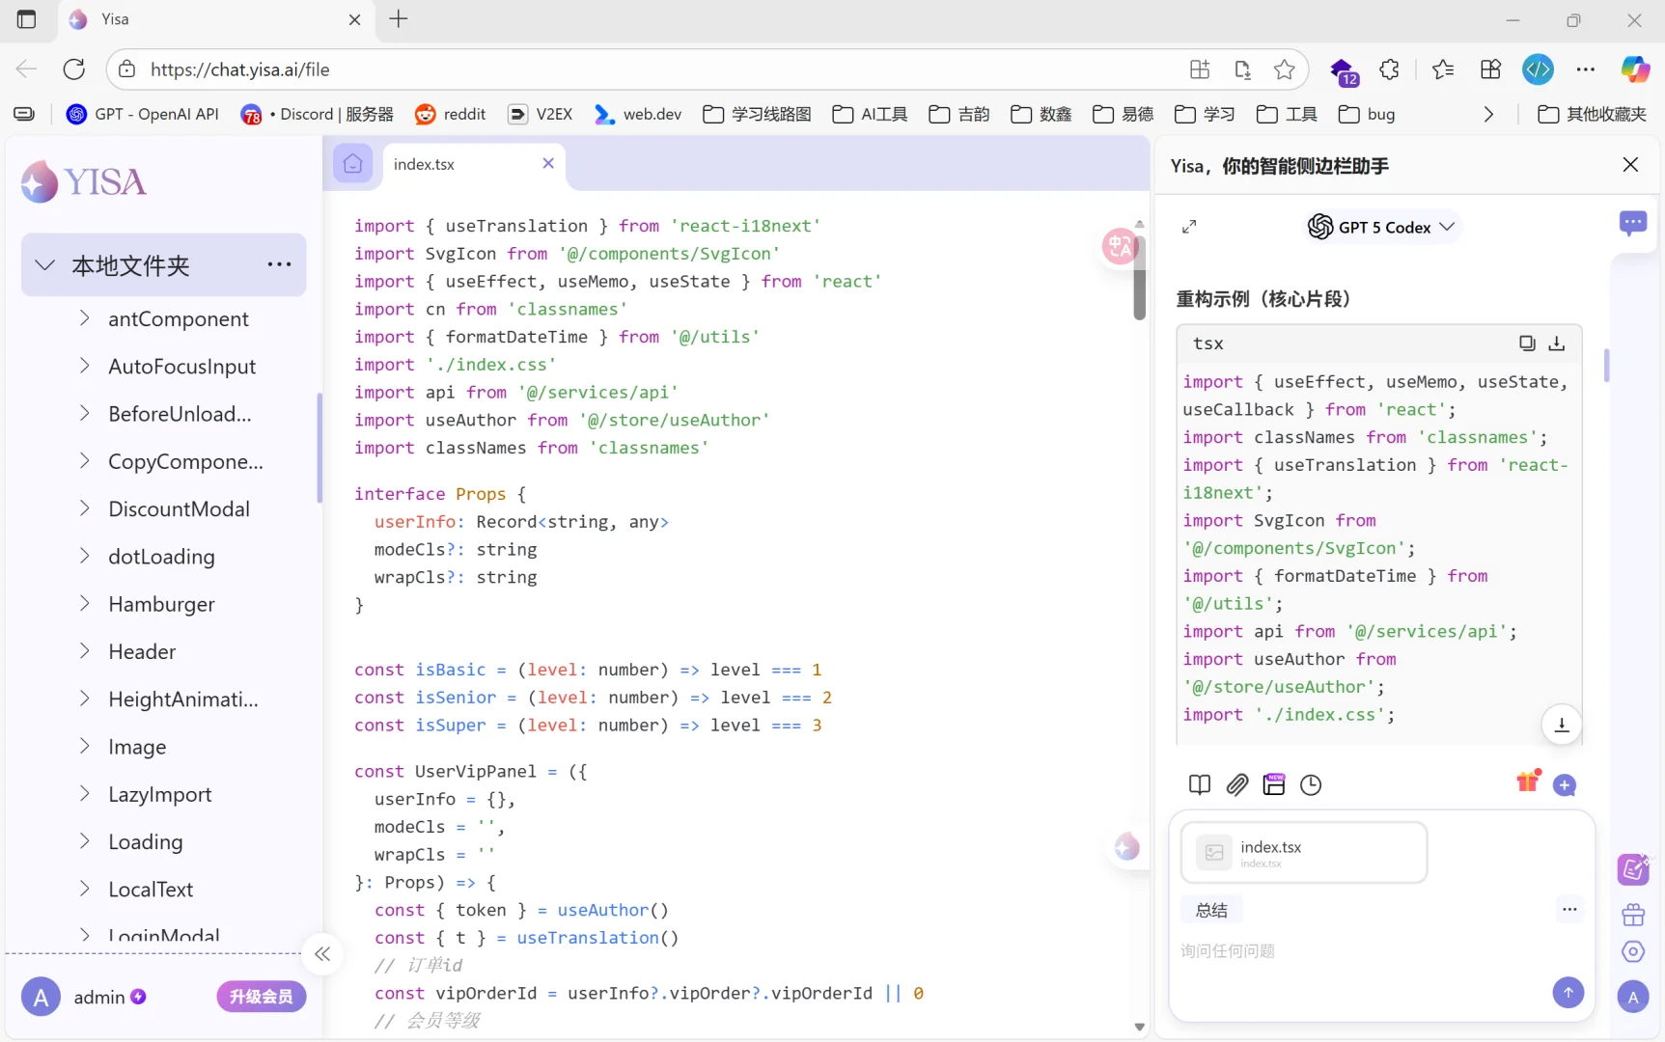
Task: Open the chat bubble icon on right rail
Action: point(1633,224)
